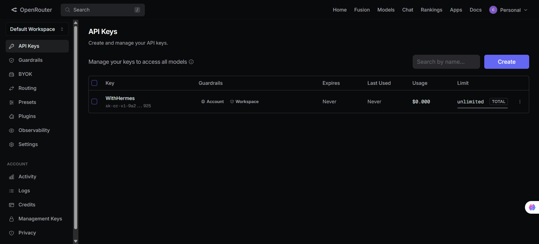Viewport: 539px width, 244px height.
Task: Go to Home in top navigation
Action: (x=340, y=10)
